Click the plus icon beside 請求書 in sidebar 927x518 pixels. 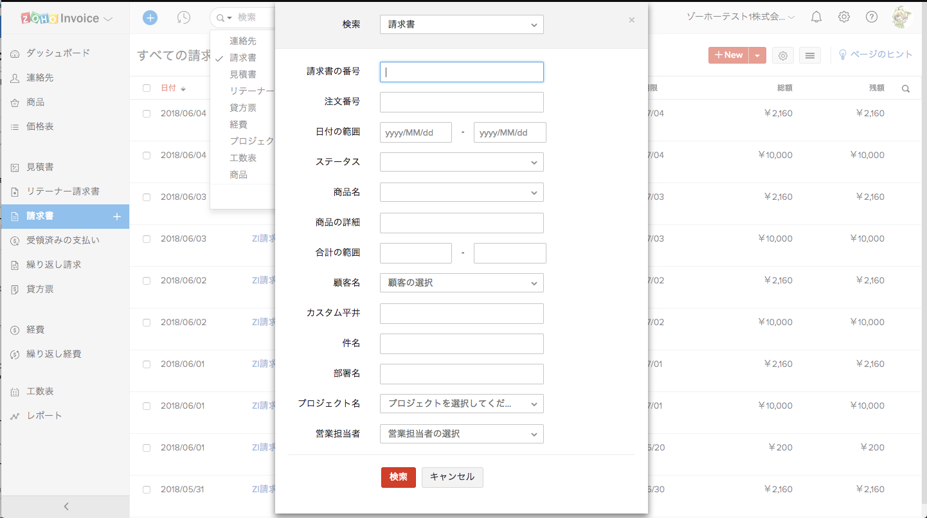pyautogui.click(x=117, y=217)
